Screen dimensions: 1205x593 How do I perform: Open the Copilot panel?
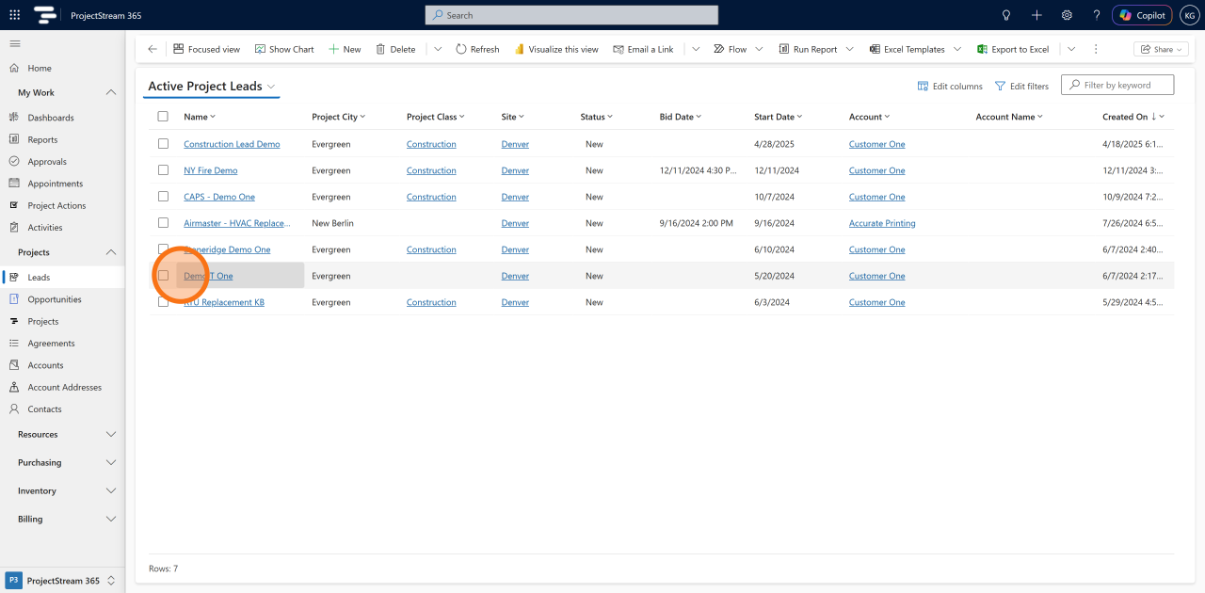pyautogui.click(x=1142, y=15)
